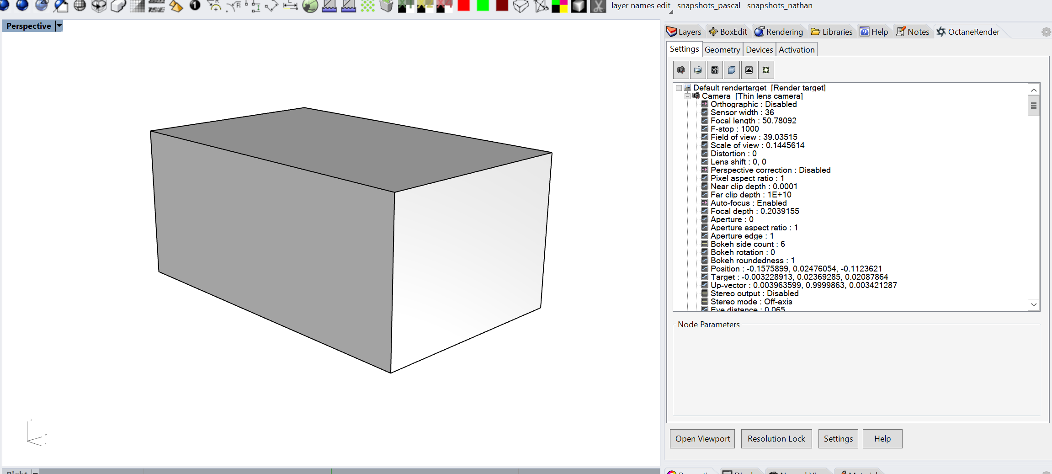Click the black circle number 1 icon

tap(195, 5)
